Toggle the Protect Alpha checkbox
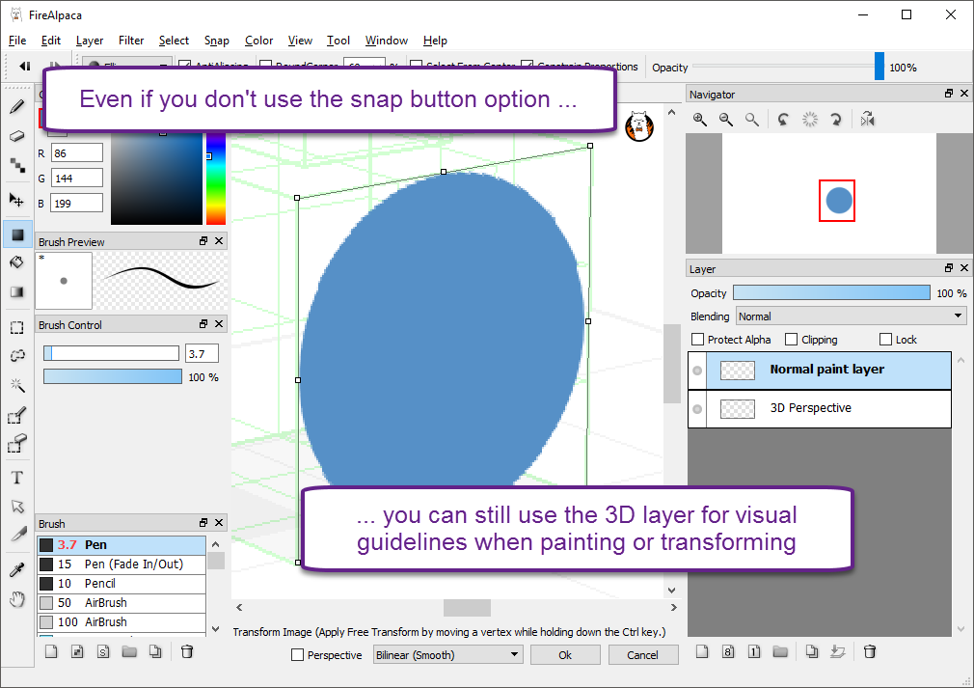Screen dimensions: 974x688 pos(697,340)
